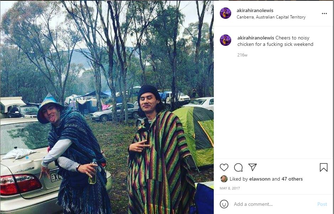Image resolution: width=334 pixels, height=214 pixels.
Task: Share the post via paper plane icon
Action: (x=253, y=167)
